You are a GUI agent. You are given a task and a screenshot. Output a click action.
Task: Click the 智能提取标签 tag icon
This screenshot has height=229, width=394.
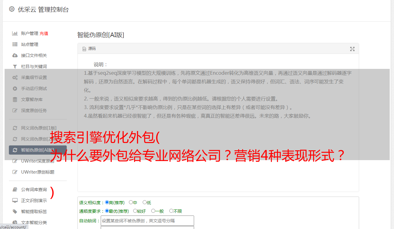pyautogui.click(x=15, y=212)
